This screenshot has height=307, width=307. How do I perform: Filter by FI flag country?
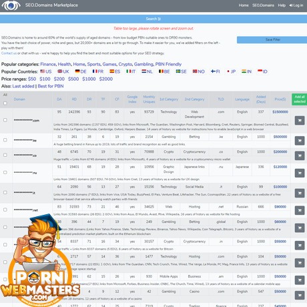tap(215, 71)
